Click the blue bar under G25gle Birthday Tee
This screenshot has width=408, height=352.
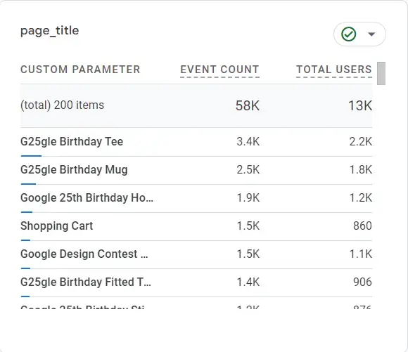(31, 156)
